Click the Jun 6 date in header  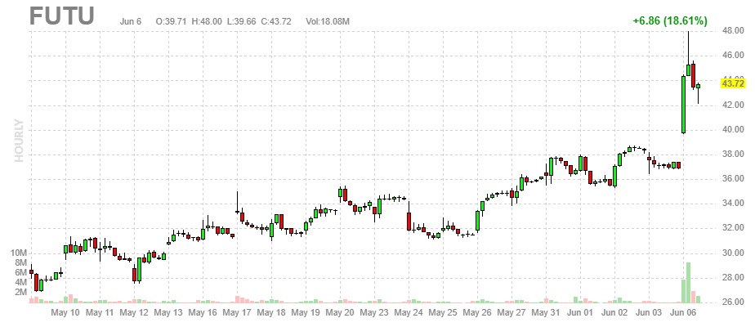click(x=131, y=20)
